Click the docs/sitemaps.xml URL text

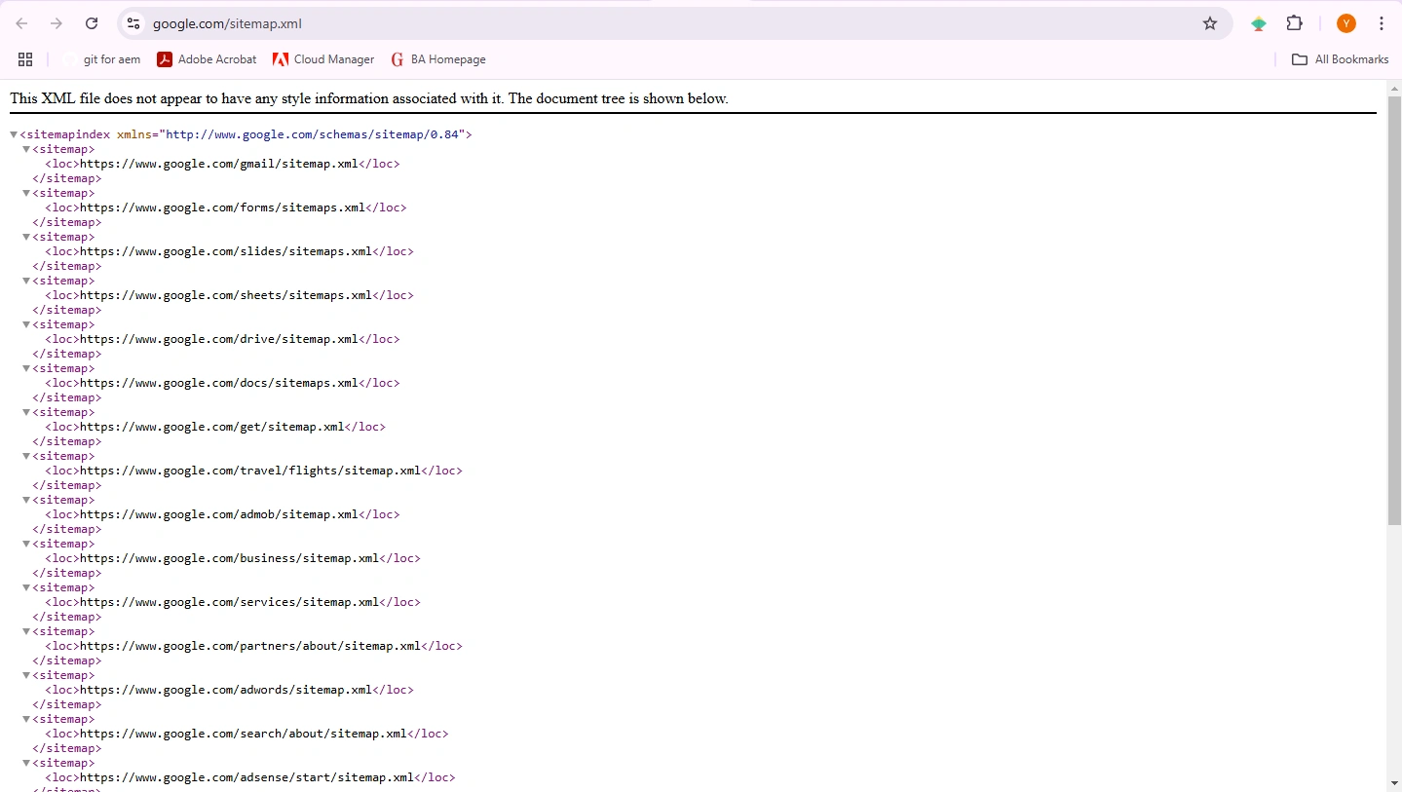pos(219,383)
